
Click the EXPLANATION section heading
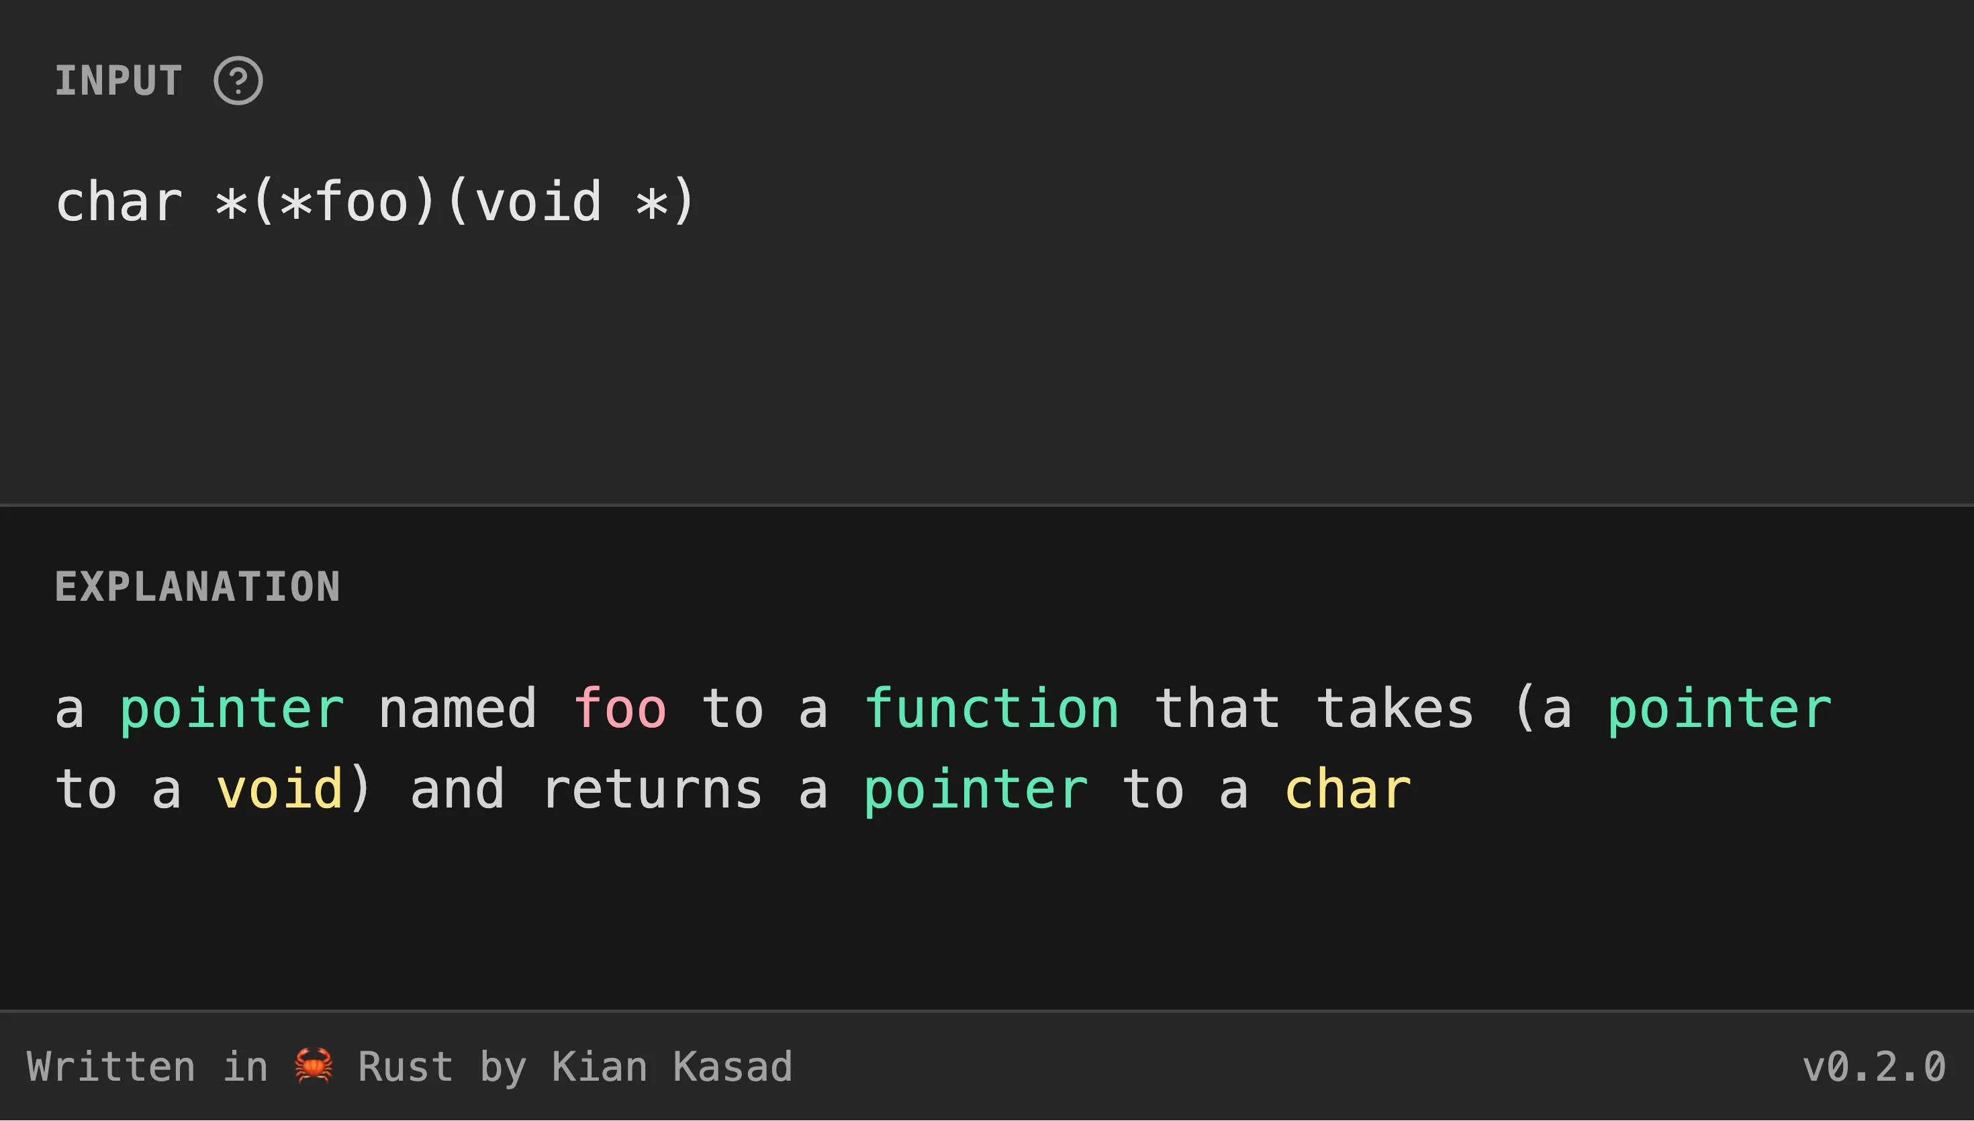point(197,587)
